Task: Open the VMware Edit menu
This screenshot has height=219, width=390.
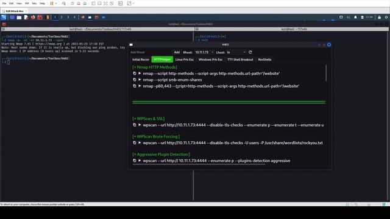Action: pyautogui.click(x=11, y=4)
